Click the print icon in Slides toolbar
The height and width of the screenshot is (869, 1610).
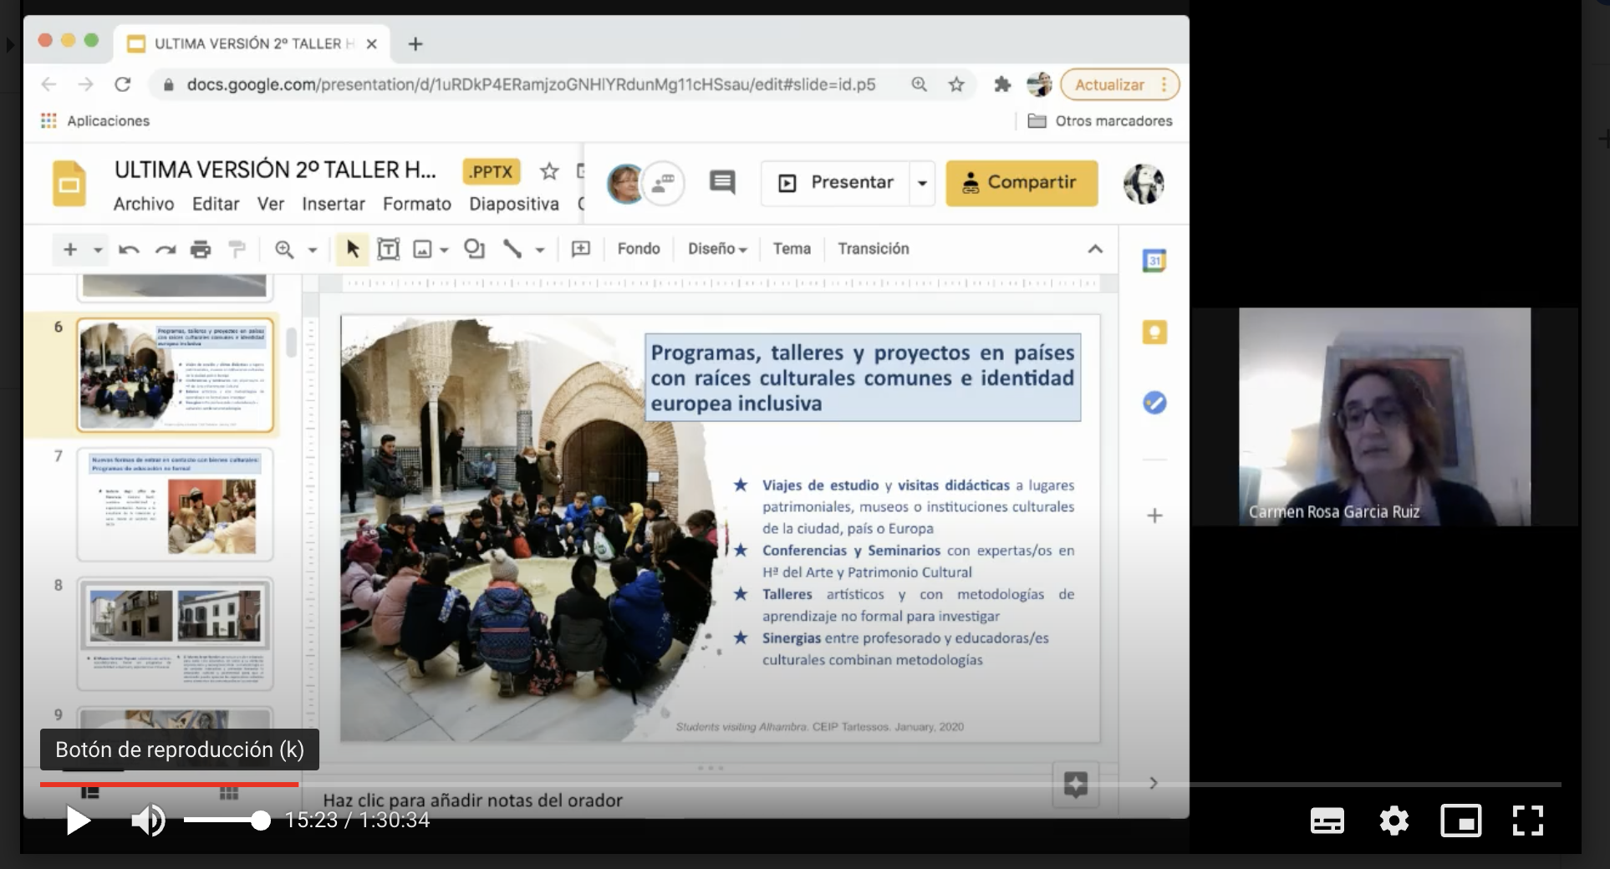tap(201, 249)
